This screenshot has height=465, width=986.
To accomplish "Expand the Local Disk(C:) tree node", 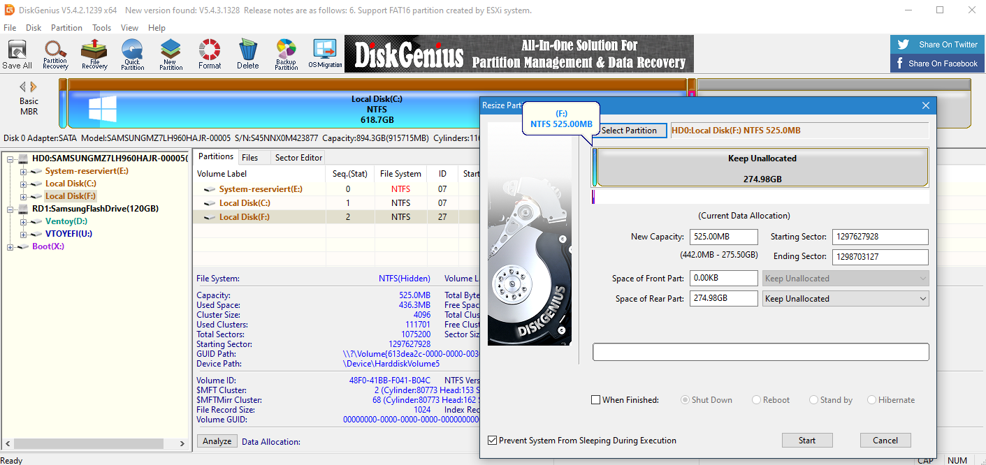I will [23, 184].
